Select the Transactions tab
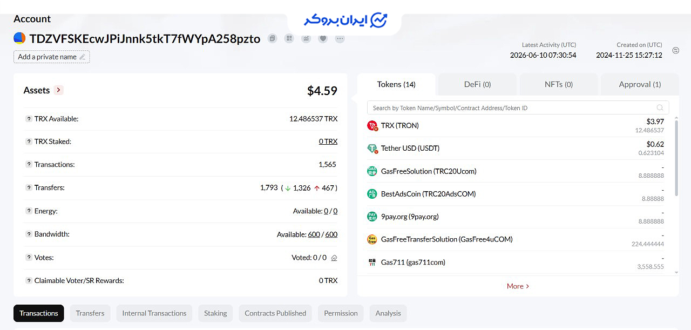This screenshot has height=330, width=691. coord(39,313)
